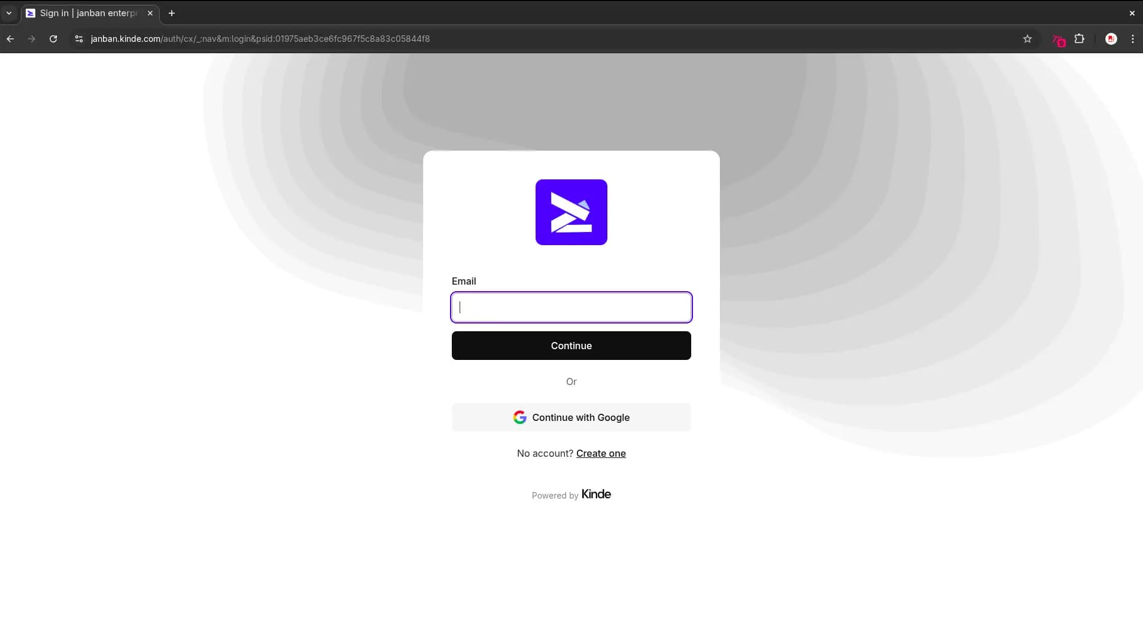Screen dimensions: 1143x626
Task: Click the purple janban logo
Action: (x=571, y=212)
